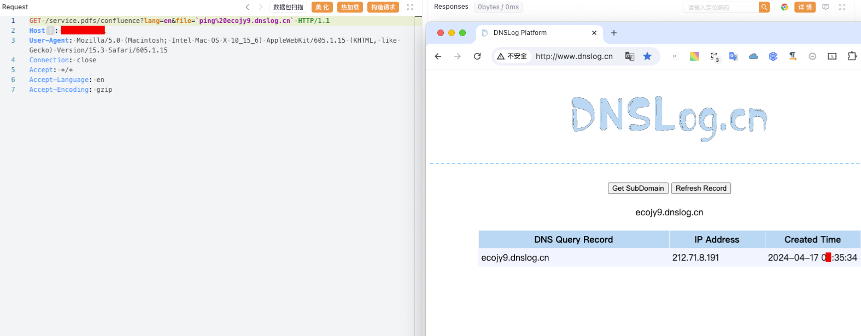The width and height of the screenshot is (861, 336).
Task: Click the created time cell 2024-04-17
Action: [812, 258]
